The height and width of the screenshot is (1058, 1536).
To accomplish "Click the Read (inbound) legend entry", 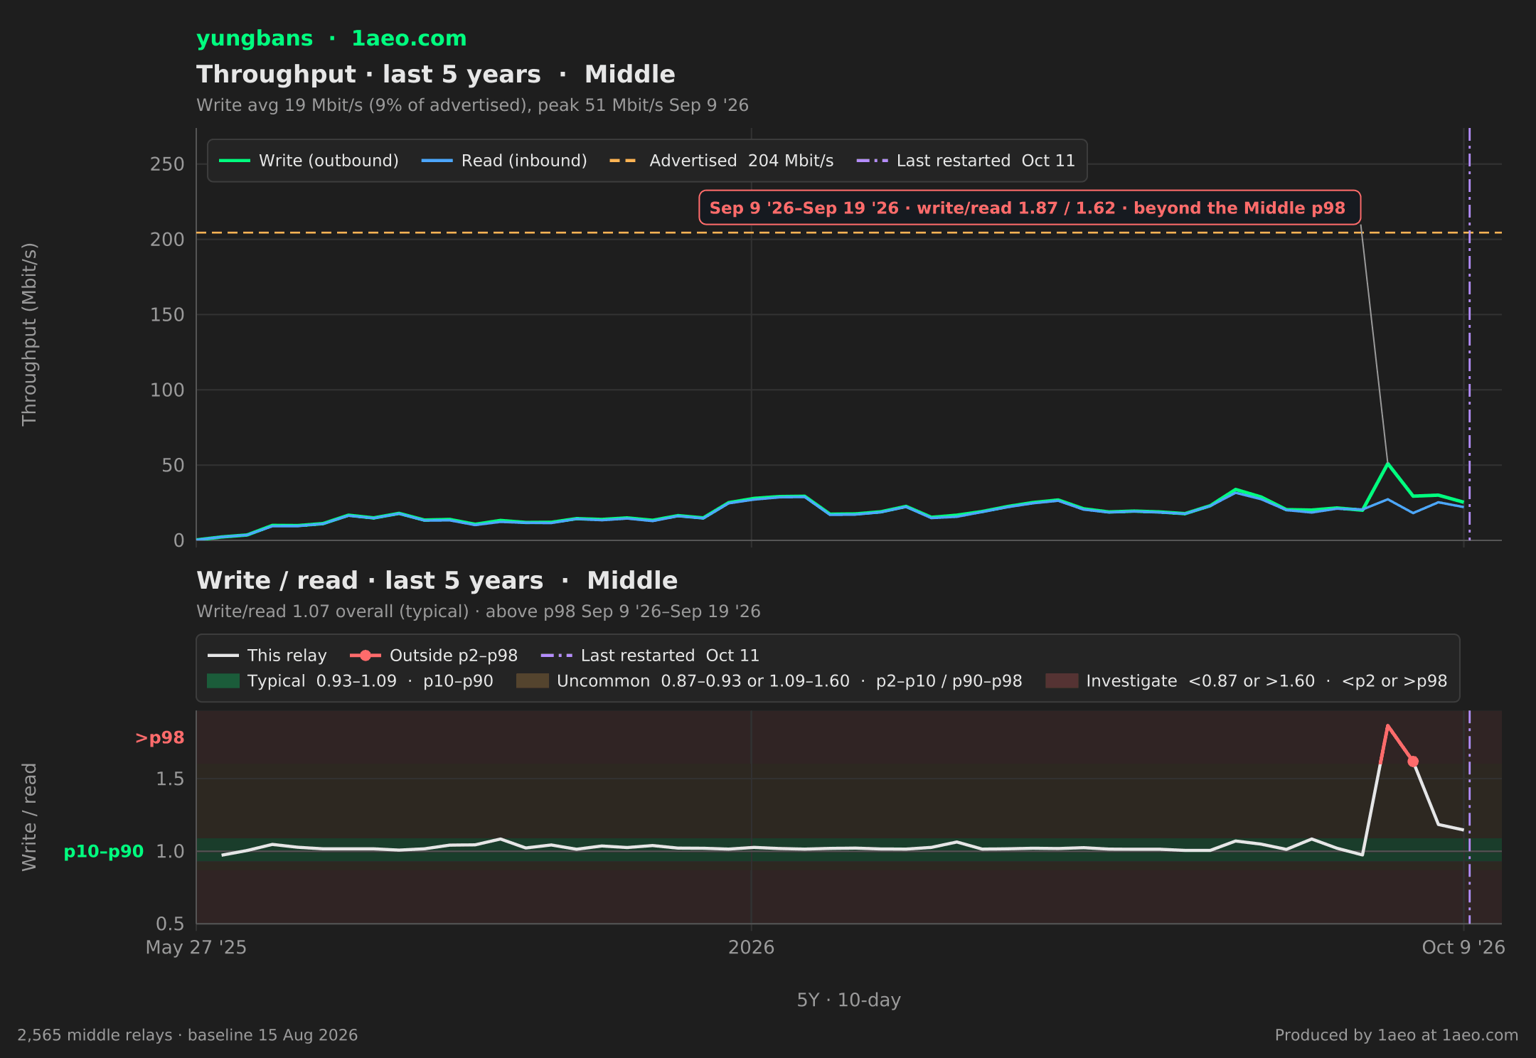I will pyautogui.click(x=504, y=161).
